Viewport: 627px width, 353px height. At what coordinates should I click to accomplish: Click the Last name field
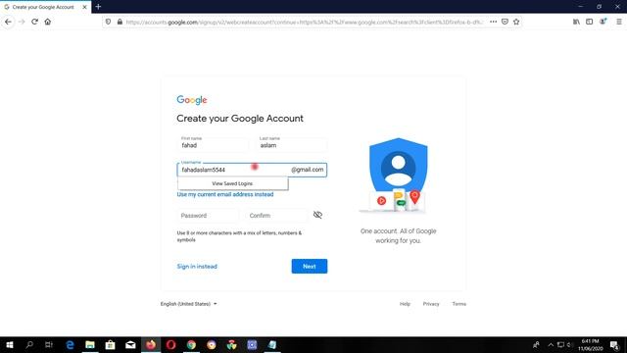point(292,144)
